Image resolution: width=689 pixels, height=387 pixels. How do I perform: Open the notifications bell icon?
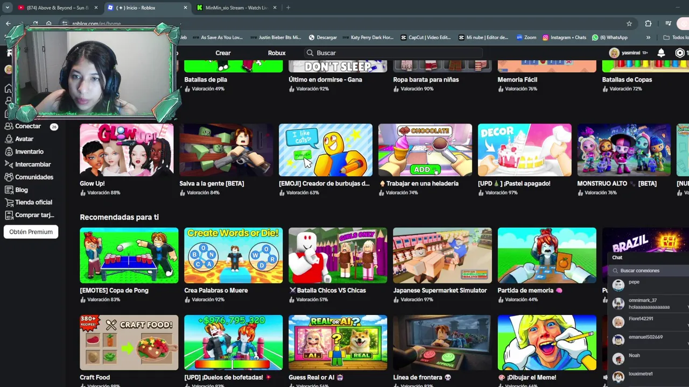pos(661,53)
